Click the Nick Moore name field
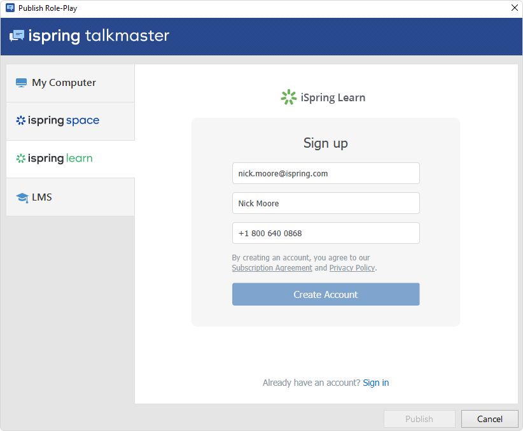523x431 pixels. [325, 203]
